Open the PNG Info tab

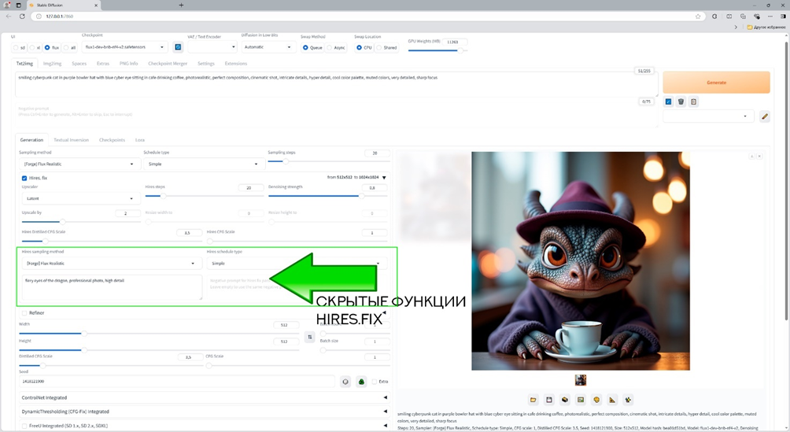(x=128, y=64)
